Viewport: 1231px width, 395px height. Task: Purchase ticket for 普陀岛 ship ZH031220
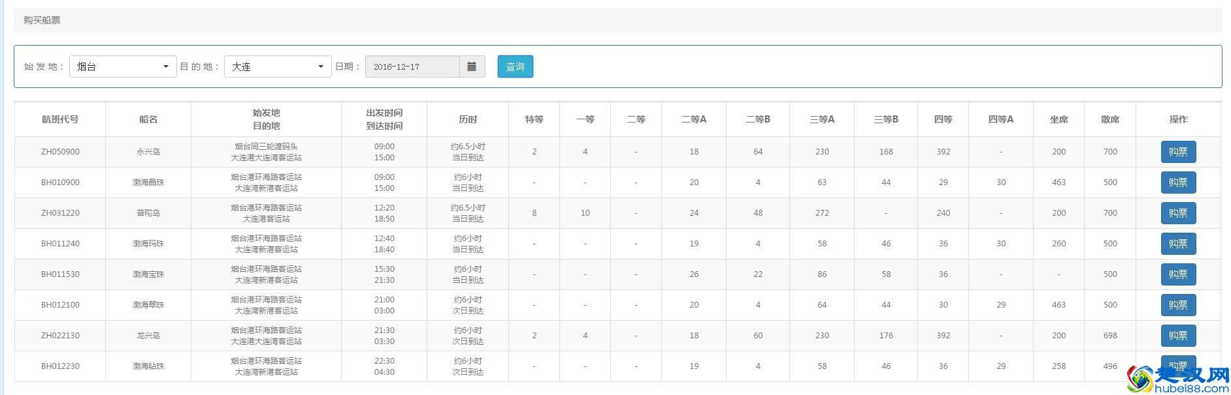1177,213
